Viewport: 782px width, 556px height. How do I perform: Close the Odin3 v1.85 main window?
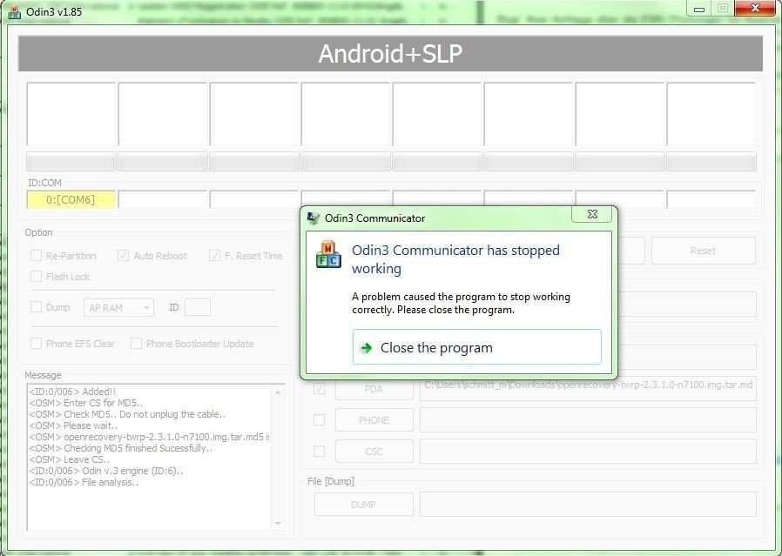756,8
